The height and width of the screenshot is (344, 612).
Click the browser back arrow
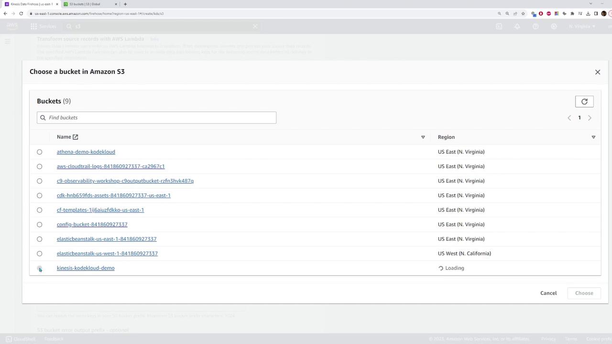[x=5, y=13]
